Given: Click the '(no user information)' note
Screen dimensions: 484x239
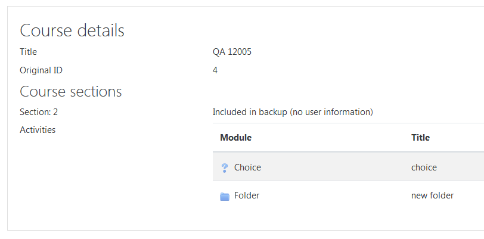Looking at the screenshot, I should point(331,112).
